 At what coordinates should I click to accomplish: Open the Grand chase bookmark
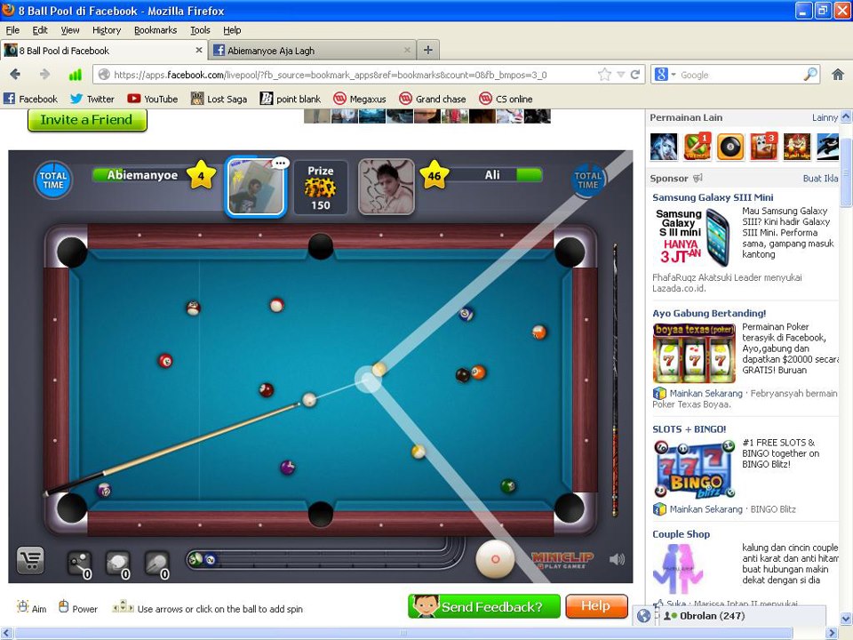point(433,99)
